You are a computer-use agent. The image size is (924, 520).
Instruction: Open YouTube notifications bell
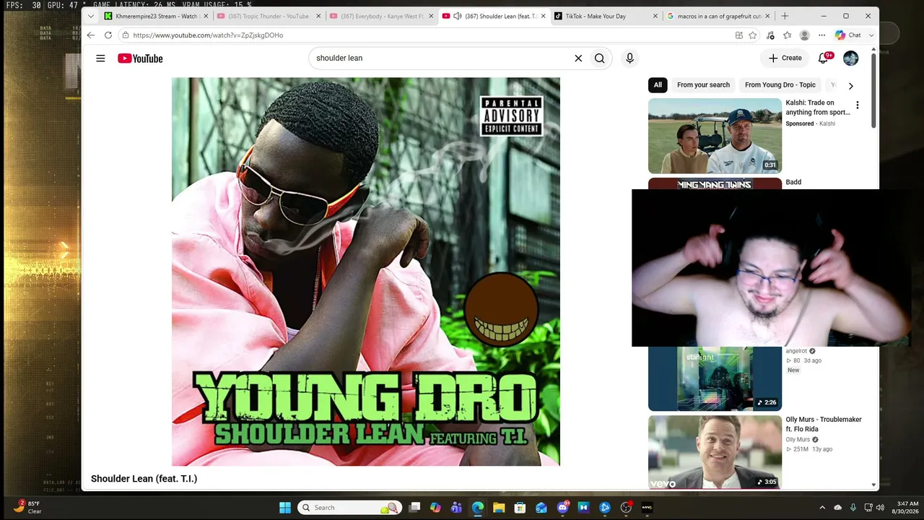823,58
